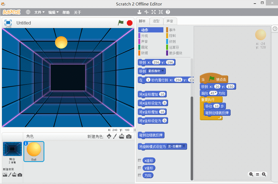Enable the 方向 stage monitor checkbox
Image resolution: width=278 pixels, height=184 pixels.
[140, 175]
